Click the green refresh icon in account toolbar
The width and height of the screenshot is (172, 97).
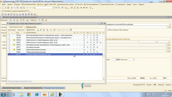(x=51, y=30)
